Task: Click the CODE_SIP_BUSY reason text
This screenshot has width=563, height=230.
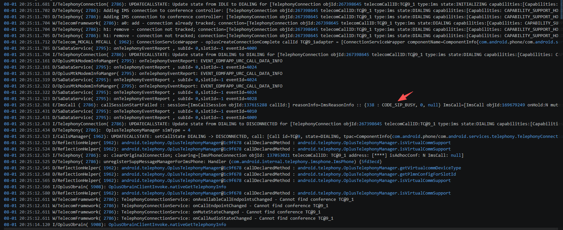Action: (x=398, y=105)
